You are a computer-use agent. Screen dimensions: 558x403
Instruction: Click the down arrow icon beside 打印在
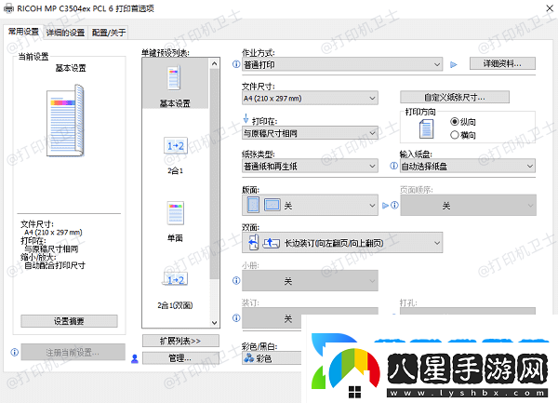[x=246, y=118]
